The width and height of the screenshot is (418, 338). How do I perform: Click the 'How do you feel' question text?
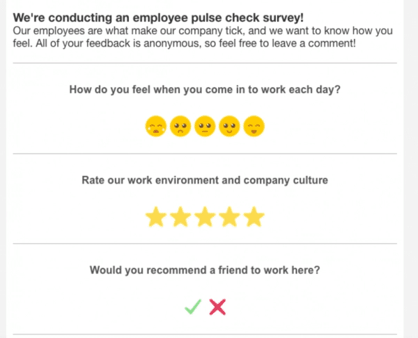[x=205, y=90]
